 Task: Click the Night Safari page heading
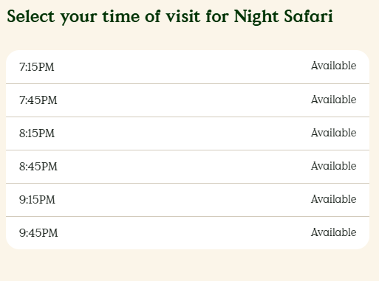pos(170,17)
